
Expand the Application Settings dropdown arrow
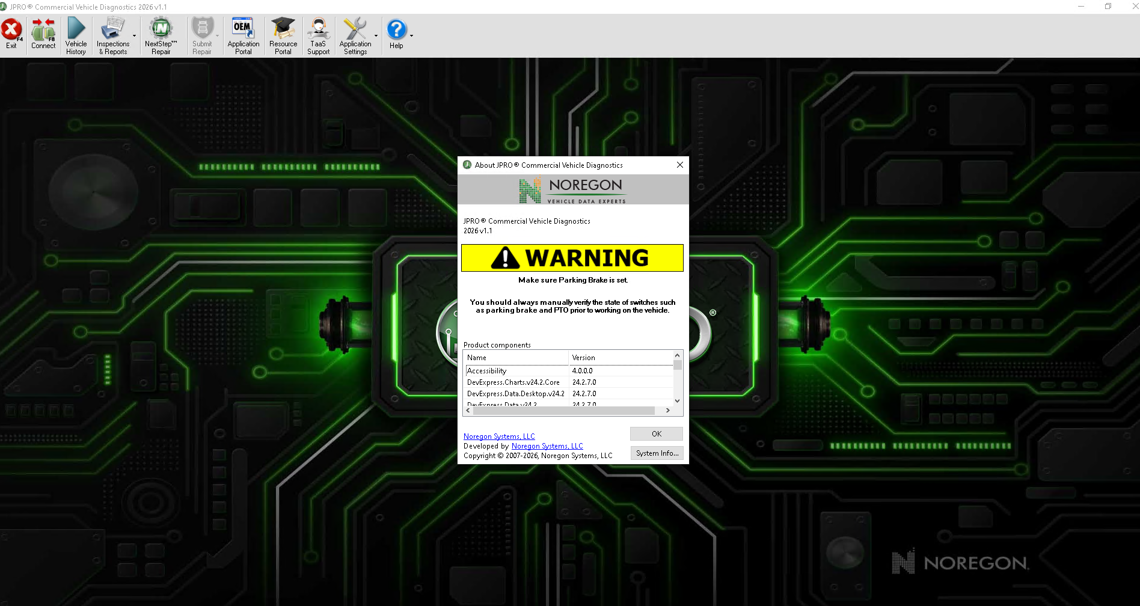(376, 36)
